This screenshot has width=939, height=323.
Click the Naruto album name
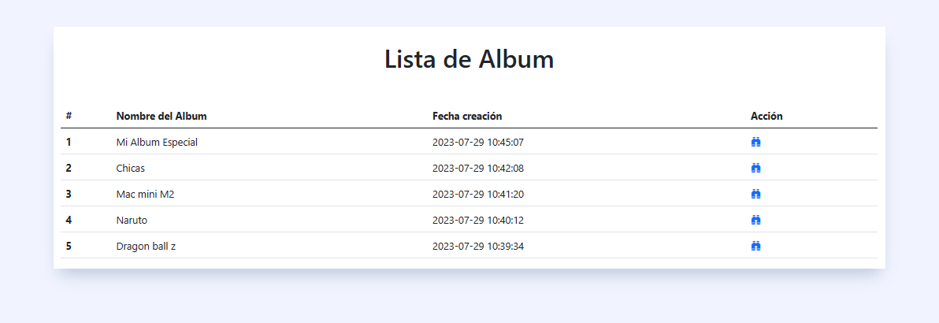(x=132, y=220)
